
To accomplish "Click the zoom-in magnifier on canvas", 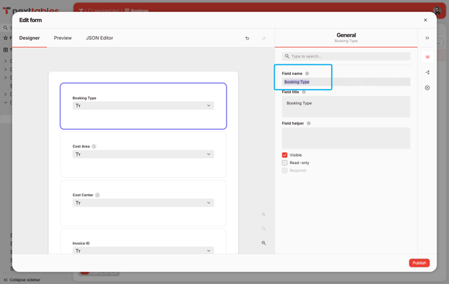I will click(x=264, y=214).
